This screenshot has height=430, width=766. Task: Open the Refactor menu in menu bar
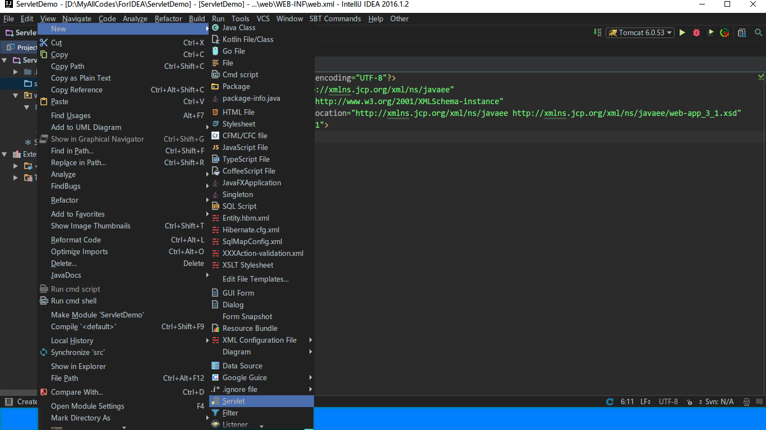[168, 18]
